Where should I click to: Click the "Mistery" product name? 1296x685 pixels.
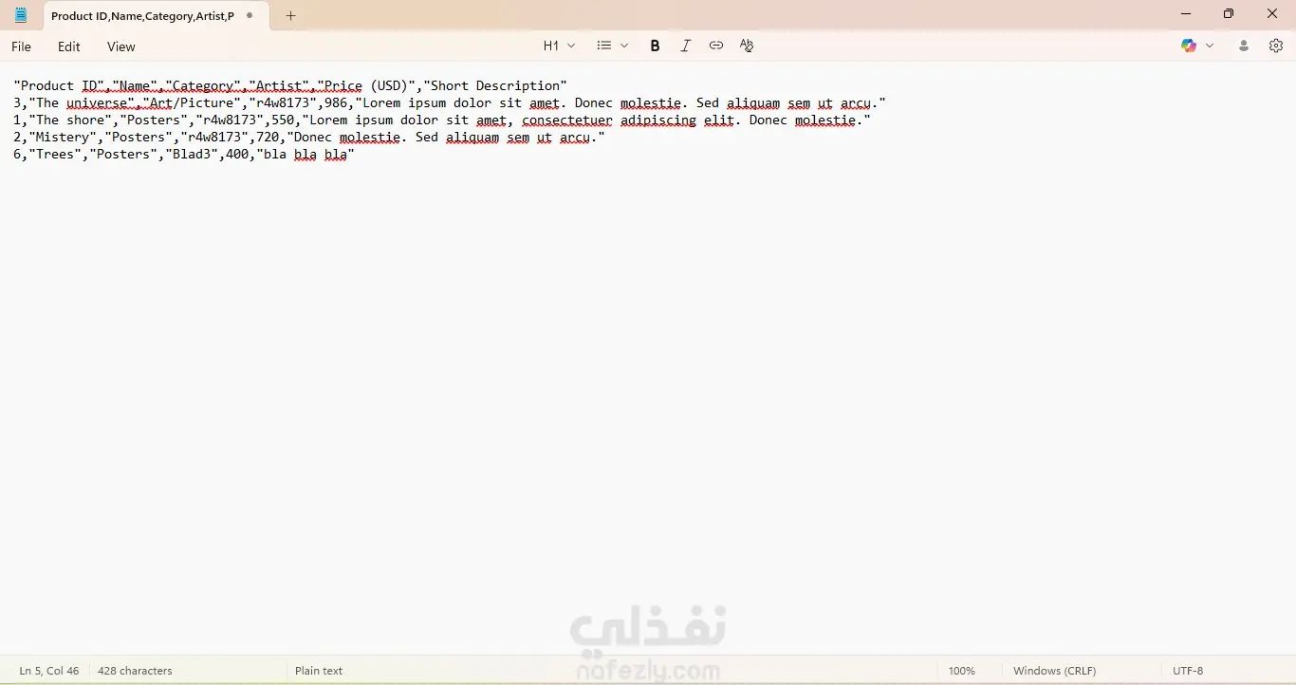pyautogui.click(x=63, y=138)
